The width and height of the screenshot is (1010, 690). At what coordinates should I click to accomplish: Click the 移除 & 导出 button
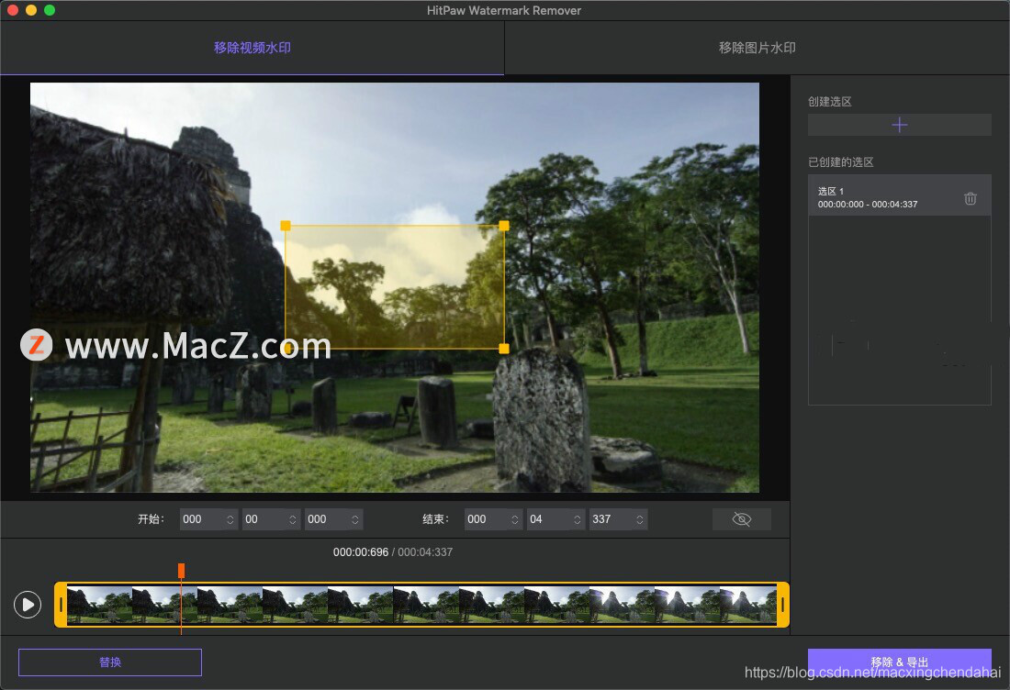(899, 662)
